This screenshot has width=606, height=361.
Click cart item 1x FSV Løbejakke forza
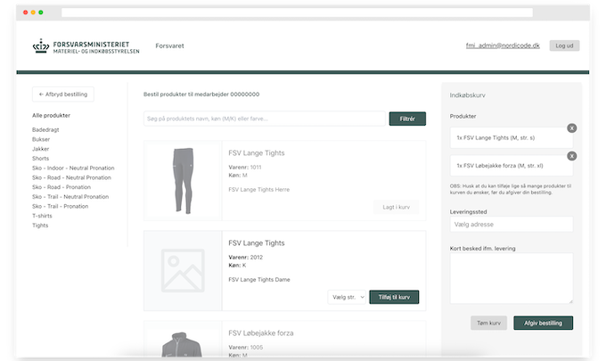[512, 166]
